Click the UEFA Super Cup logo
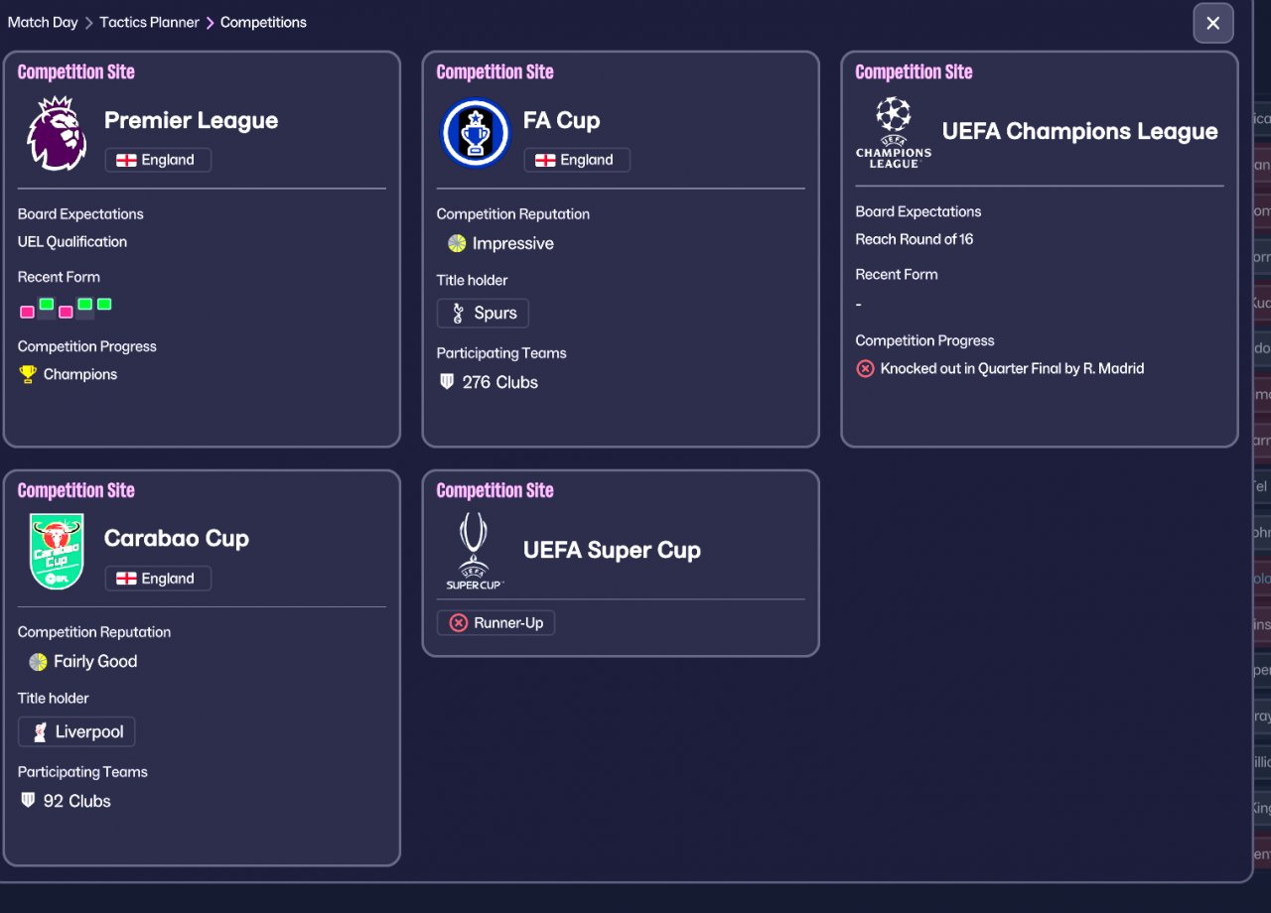The image size is (1271, 913). (475, 551)
